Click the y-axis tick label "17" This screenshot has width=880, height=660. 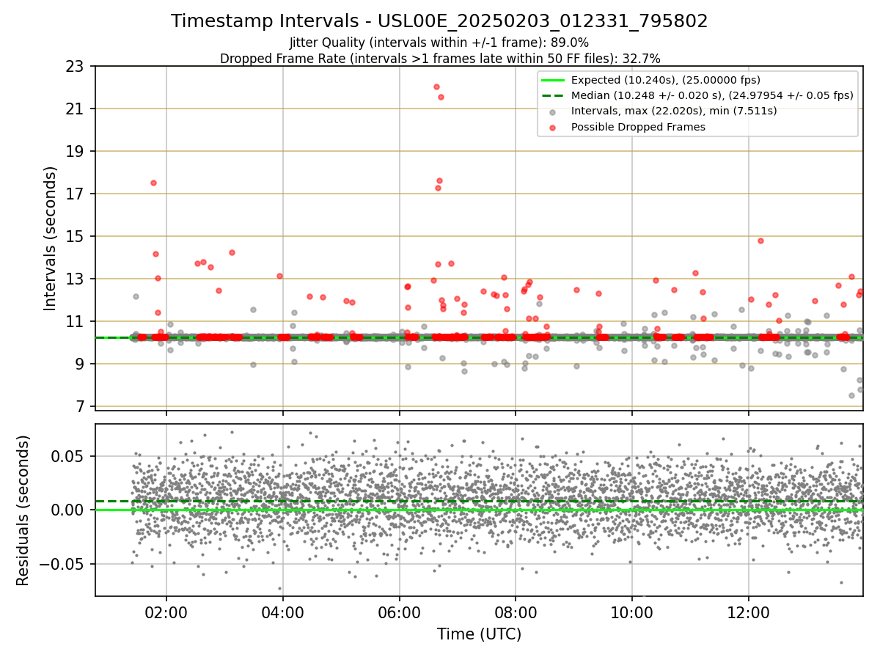coord(76,194)
